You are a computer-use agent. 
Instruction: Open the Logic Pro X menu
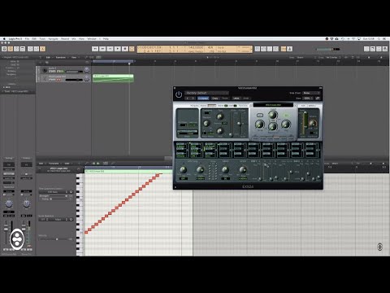(x=15, y=39)
